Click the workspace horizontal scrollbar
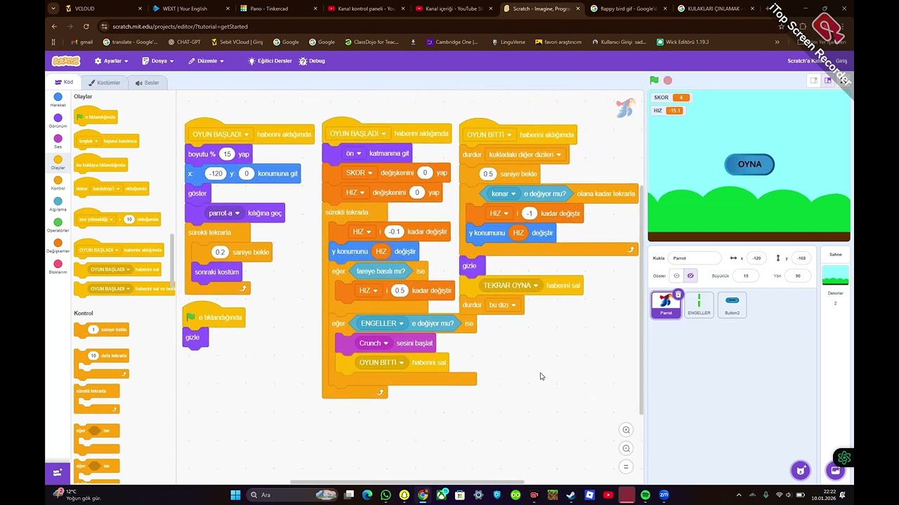The image size is (899, 505). [407, 482]
